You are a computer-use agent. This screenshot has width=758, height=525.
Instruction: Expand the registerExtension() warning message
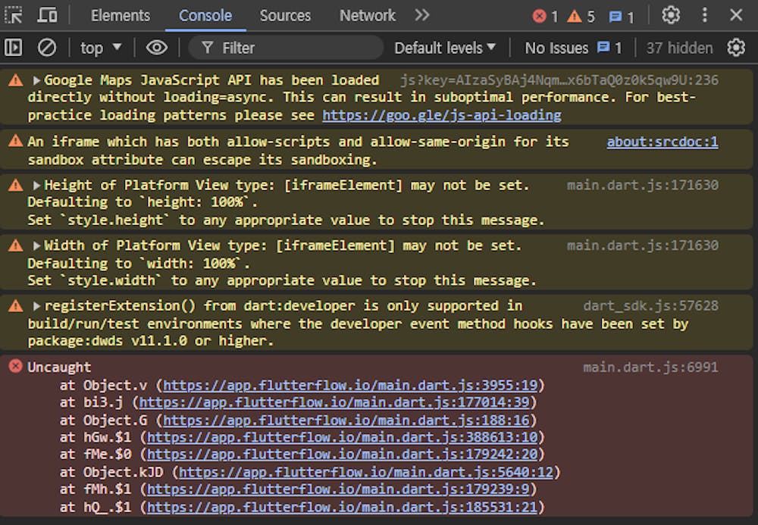[36, 306]
